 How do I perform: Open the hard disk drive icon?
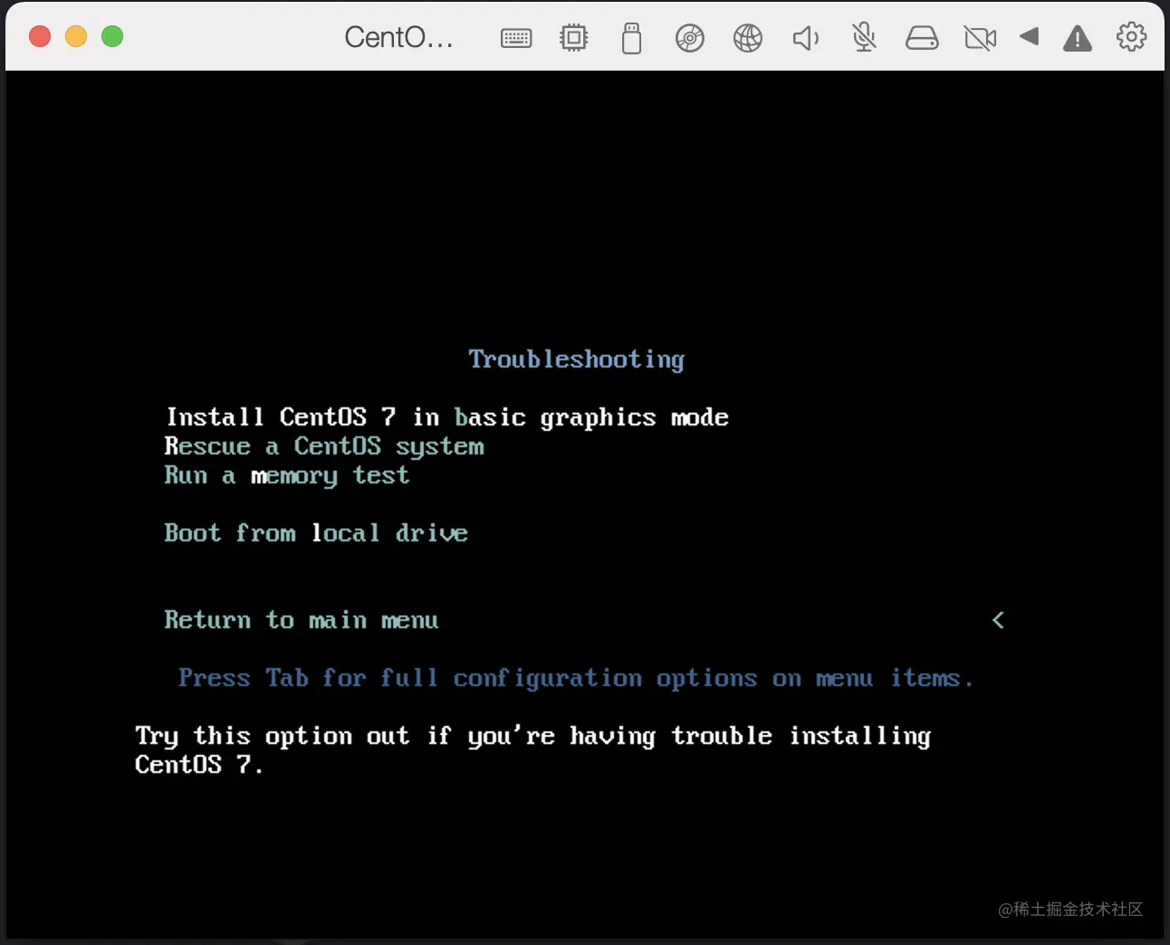click(x=922, y=38)
